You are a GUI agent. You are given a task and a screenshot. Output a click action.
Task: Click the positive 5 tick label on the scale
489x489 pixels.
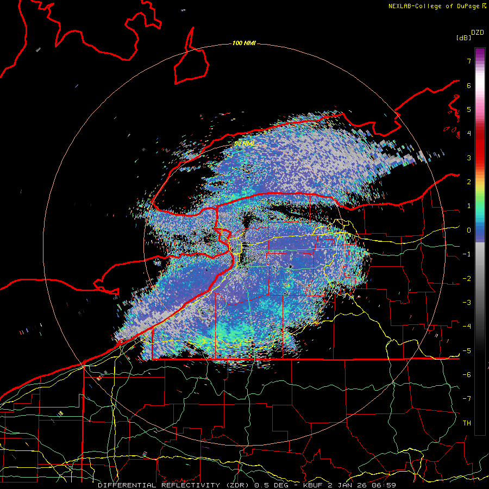[469, 109]
